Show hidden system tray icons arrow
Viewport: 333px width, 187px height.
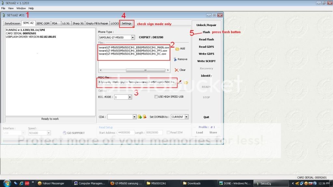click(x=293, y=183)
